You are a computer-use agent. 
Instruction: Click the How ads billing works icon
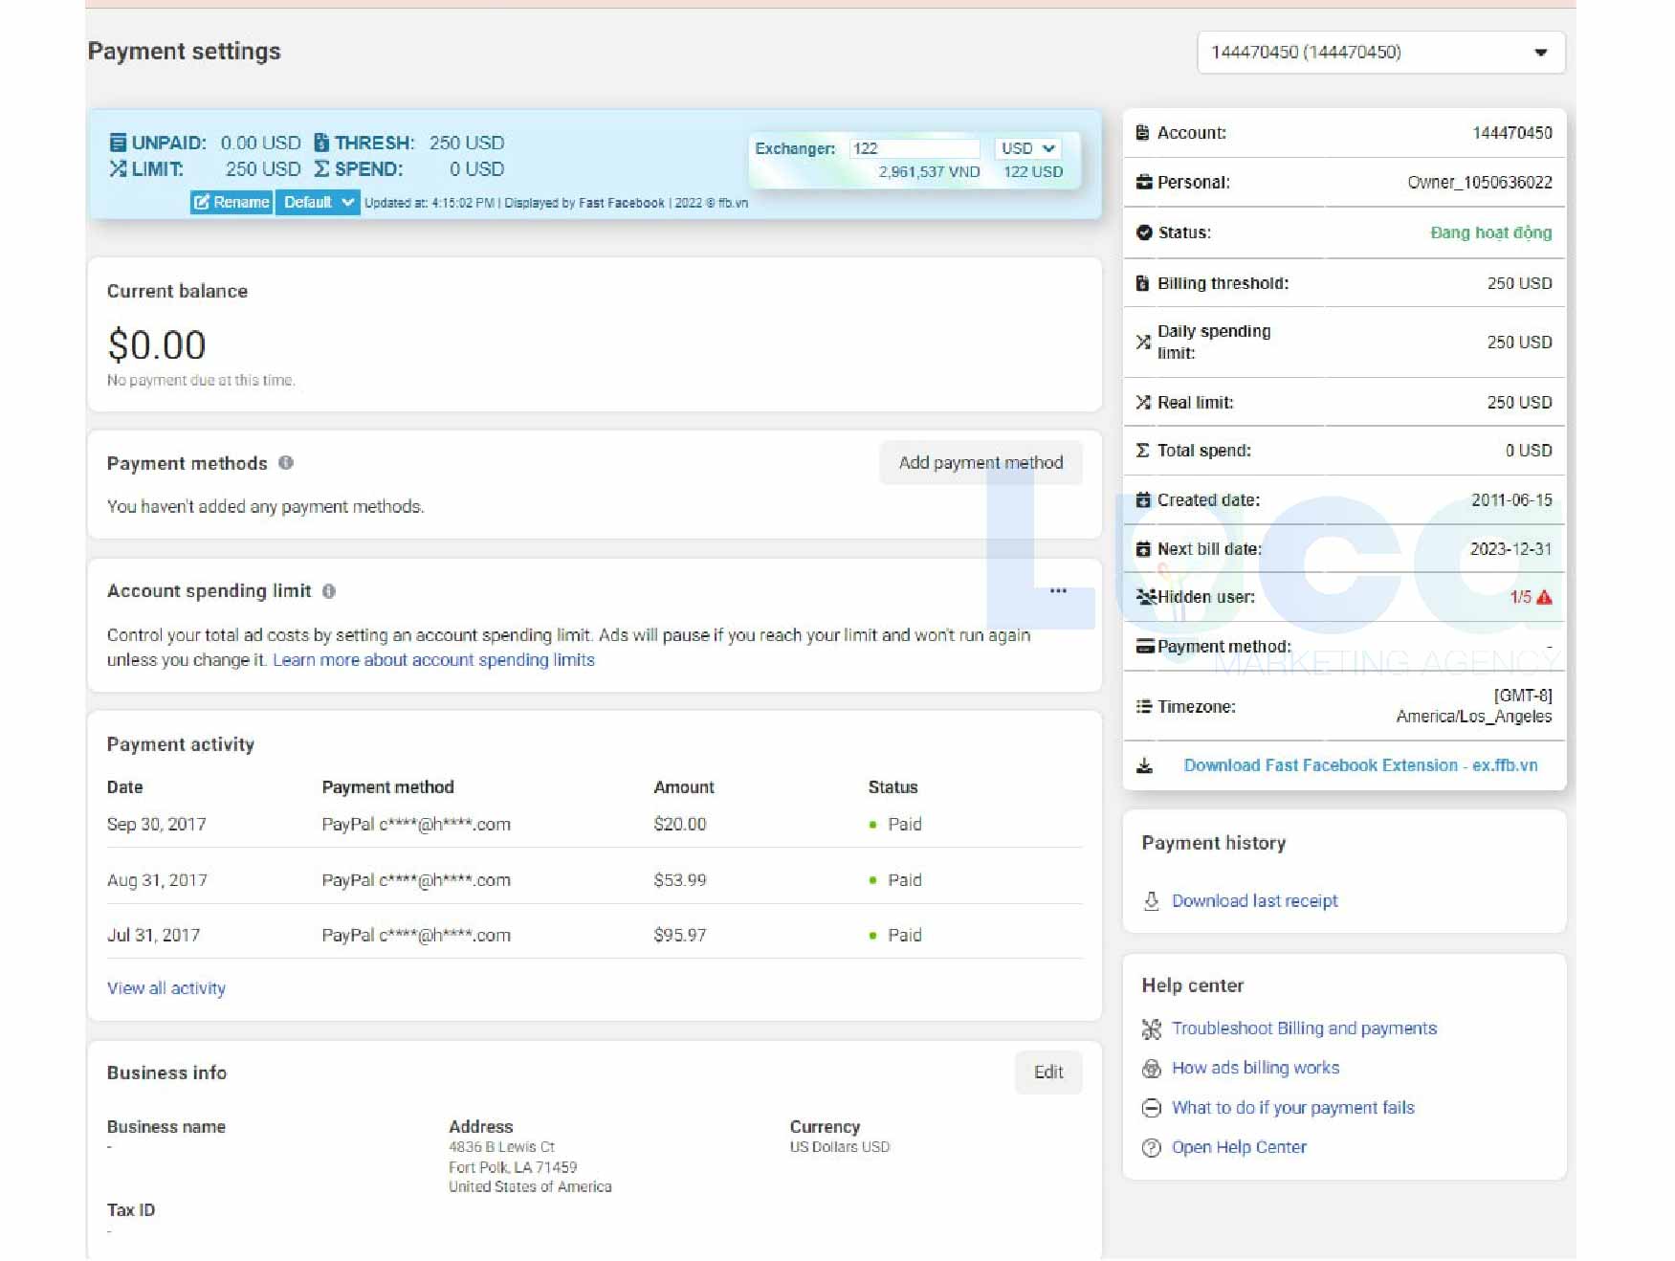tap(1152, 1069)
